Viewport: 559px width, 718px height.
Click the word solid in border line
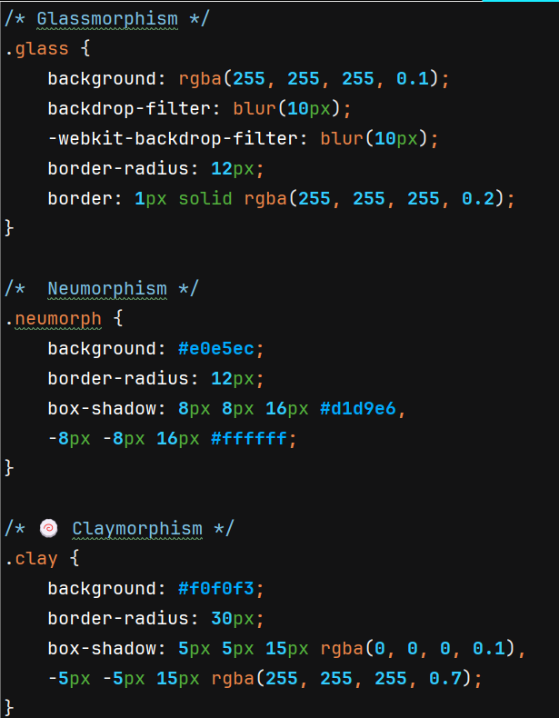(205, 199)
